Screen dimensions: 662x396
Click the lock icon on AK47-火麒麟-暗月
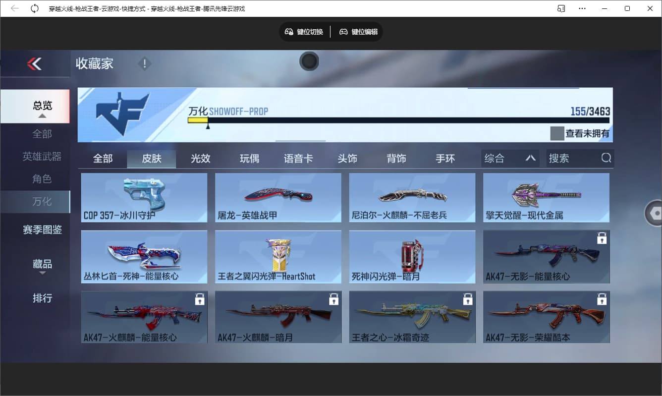[x=334, y=298]
